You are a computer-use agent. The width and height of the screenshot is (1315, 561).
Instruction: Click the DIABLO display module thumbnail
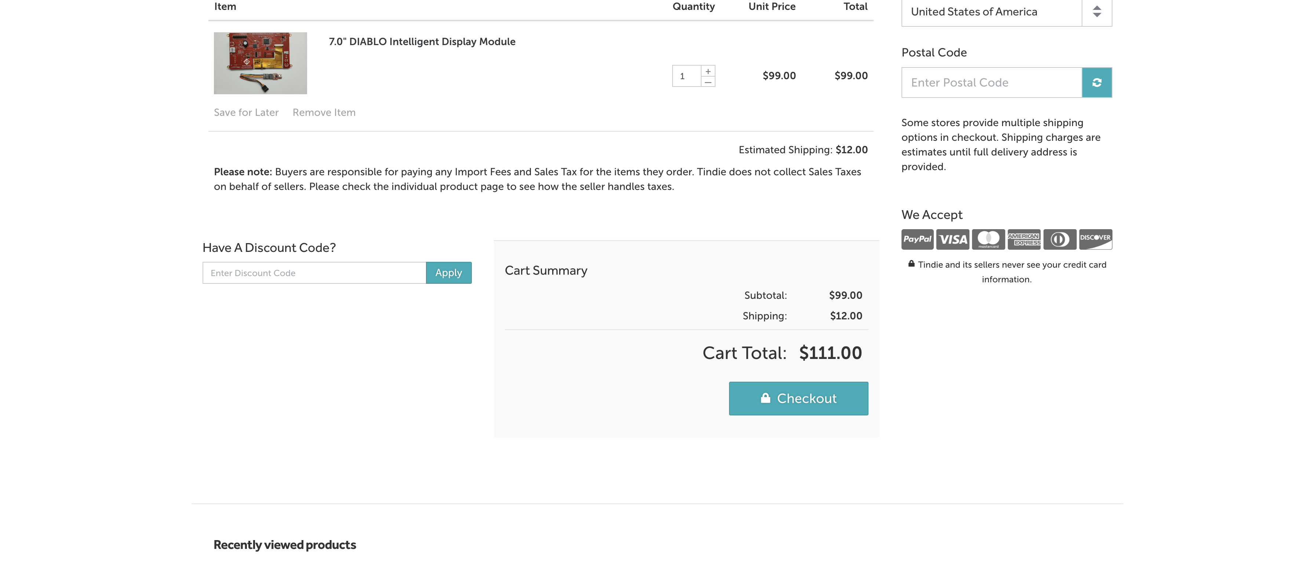[261, 63]
